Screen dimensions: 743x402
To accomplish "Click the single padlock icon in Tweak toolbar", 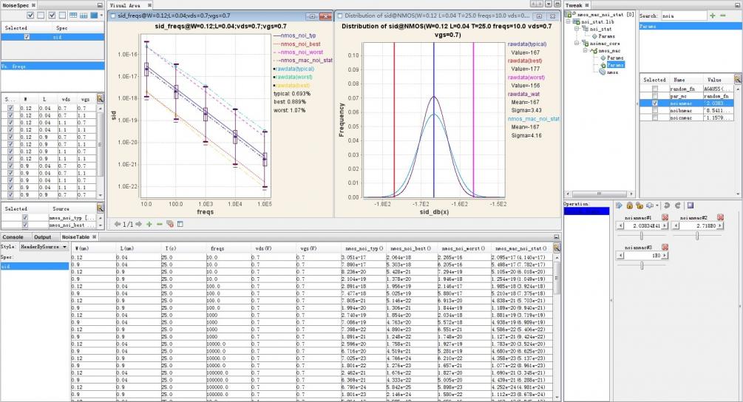I will coord(629,205).
